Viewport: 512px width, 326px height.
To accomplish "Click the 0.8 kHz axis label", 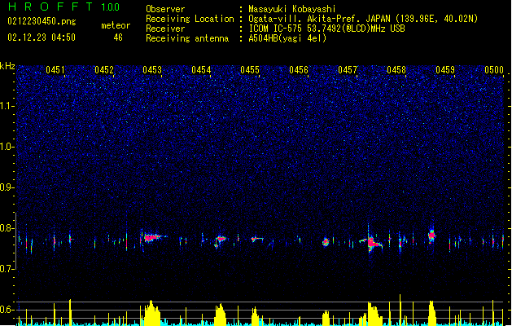I will [7, 228].
